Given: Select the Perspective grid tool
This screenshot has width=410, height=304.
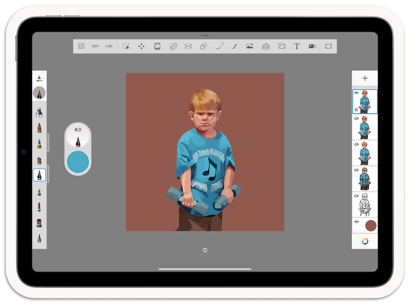Looking at the screenshot, I should (266, 46).
